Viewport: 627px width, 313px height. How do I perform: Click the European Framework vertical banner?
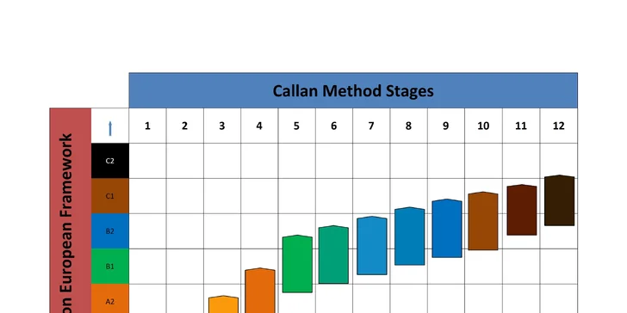[71, 211]
